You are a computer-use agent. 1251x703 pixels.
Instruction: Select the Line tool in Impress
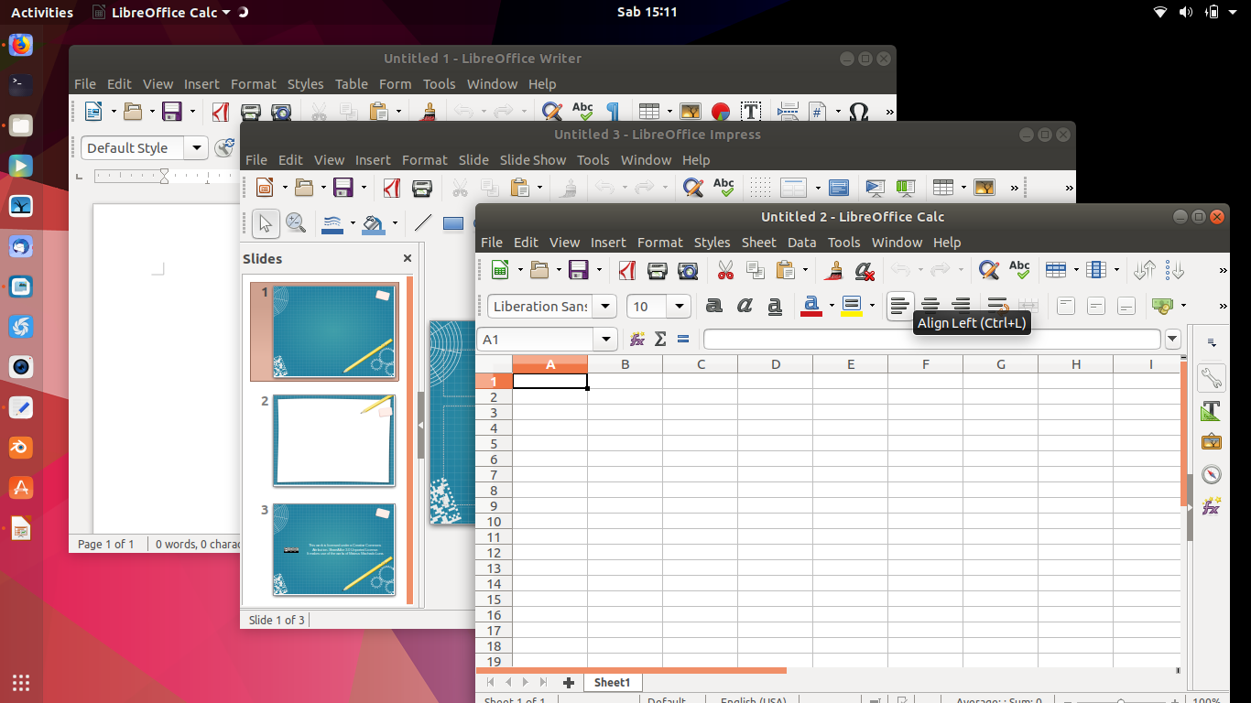[422, 222]
